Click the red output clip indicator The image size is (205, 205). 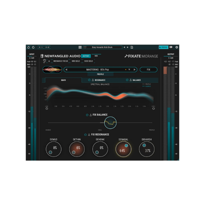pos(165,70)
